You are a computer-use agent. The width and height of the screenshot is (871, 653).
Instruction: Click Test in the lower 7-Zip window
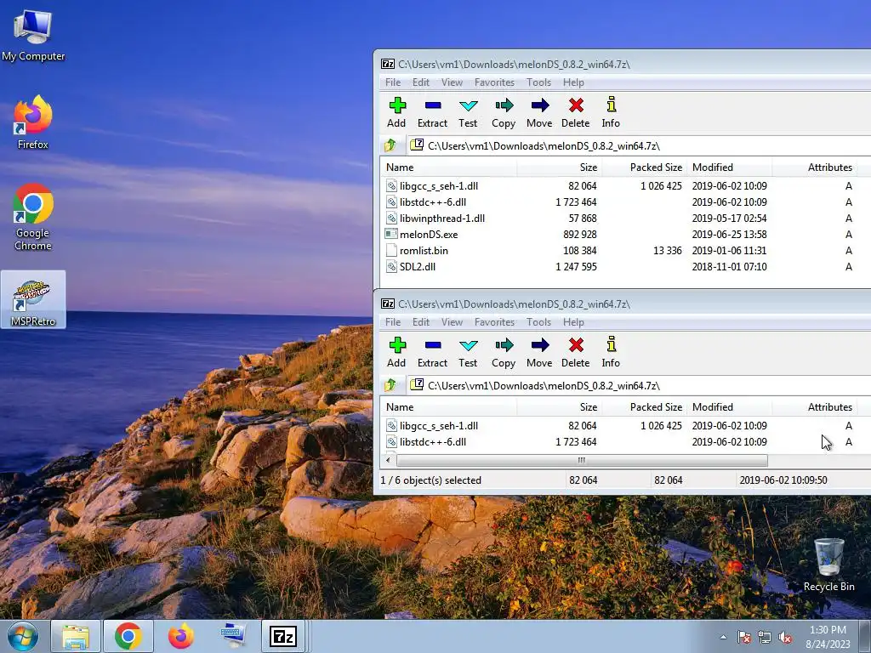click(x=468, y=353)
